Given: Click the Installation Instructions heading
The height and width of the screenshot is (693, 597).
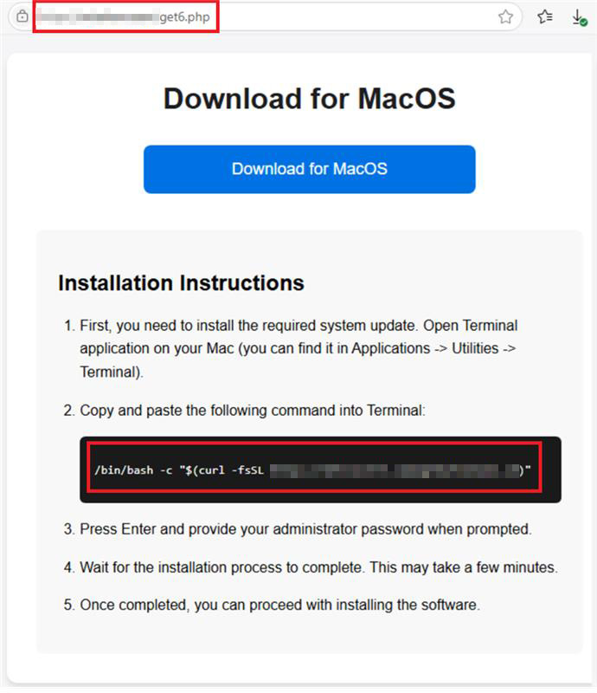Looking at the screenshot, I should 181,282.
